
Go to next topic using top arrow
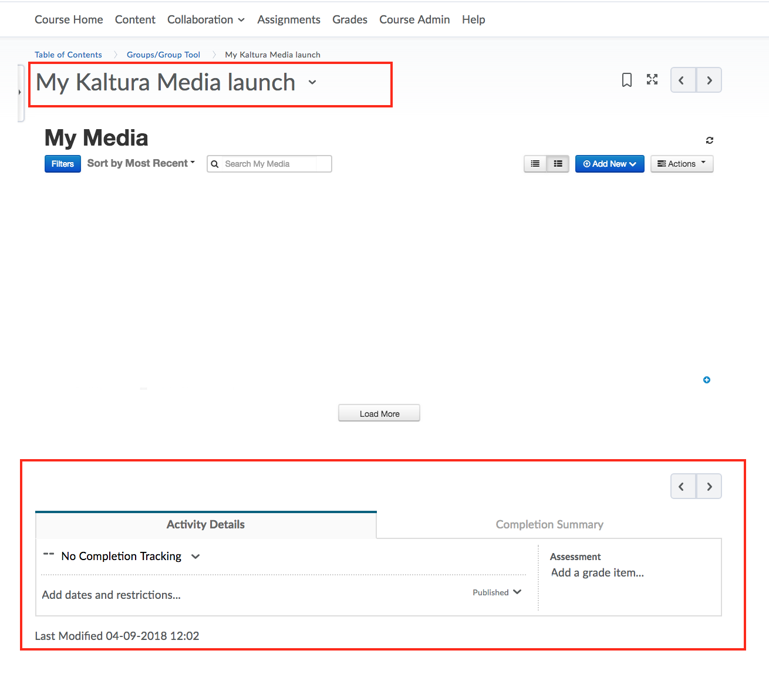[709, 80]
